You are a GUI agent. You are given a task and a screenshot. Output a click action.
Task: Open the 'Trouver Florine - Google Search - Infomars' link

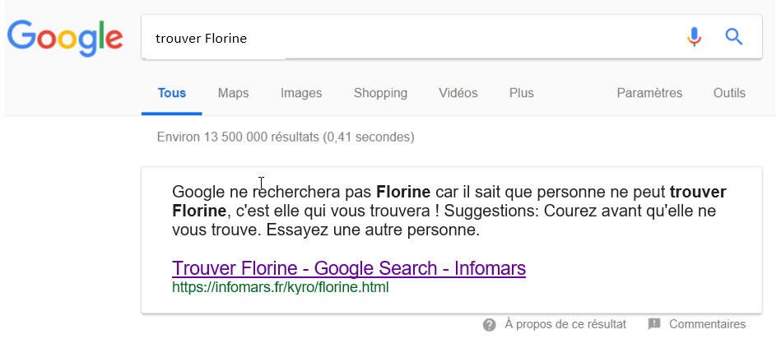(349, 268)
